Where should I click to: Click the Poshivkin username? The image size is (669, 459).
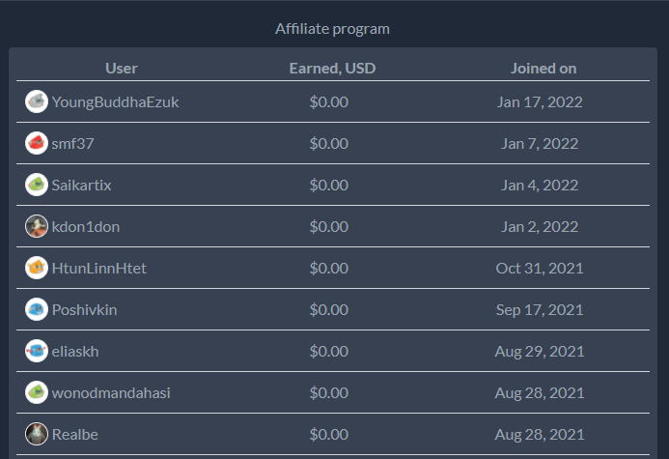click(x=85, y=310)
